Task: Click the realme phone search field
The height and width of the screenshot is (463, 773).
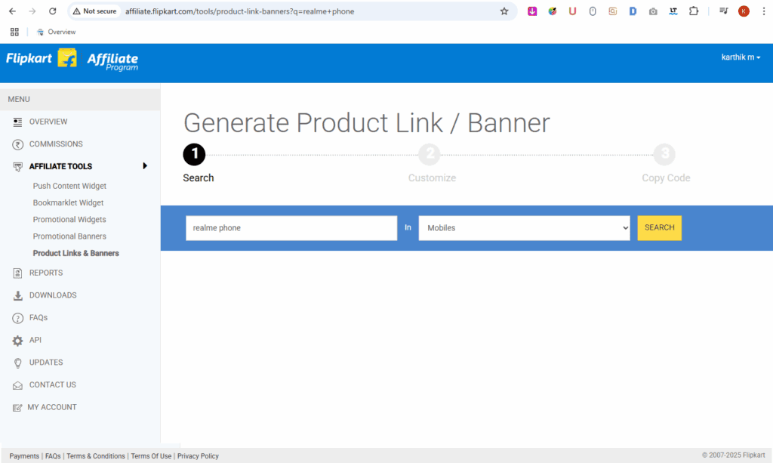Action: (x=291, y=228)
